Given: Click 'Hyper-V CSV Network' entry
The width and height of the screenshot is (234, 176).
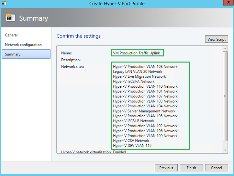Looking at the screenshot, I should pyautogui.click(x=131, y=141).
